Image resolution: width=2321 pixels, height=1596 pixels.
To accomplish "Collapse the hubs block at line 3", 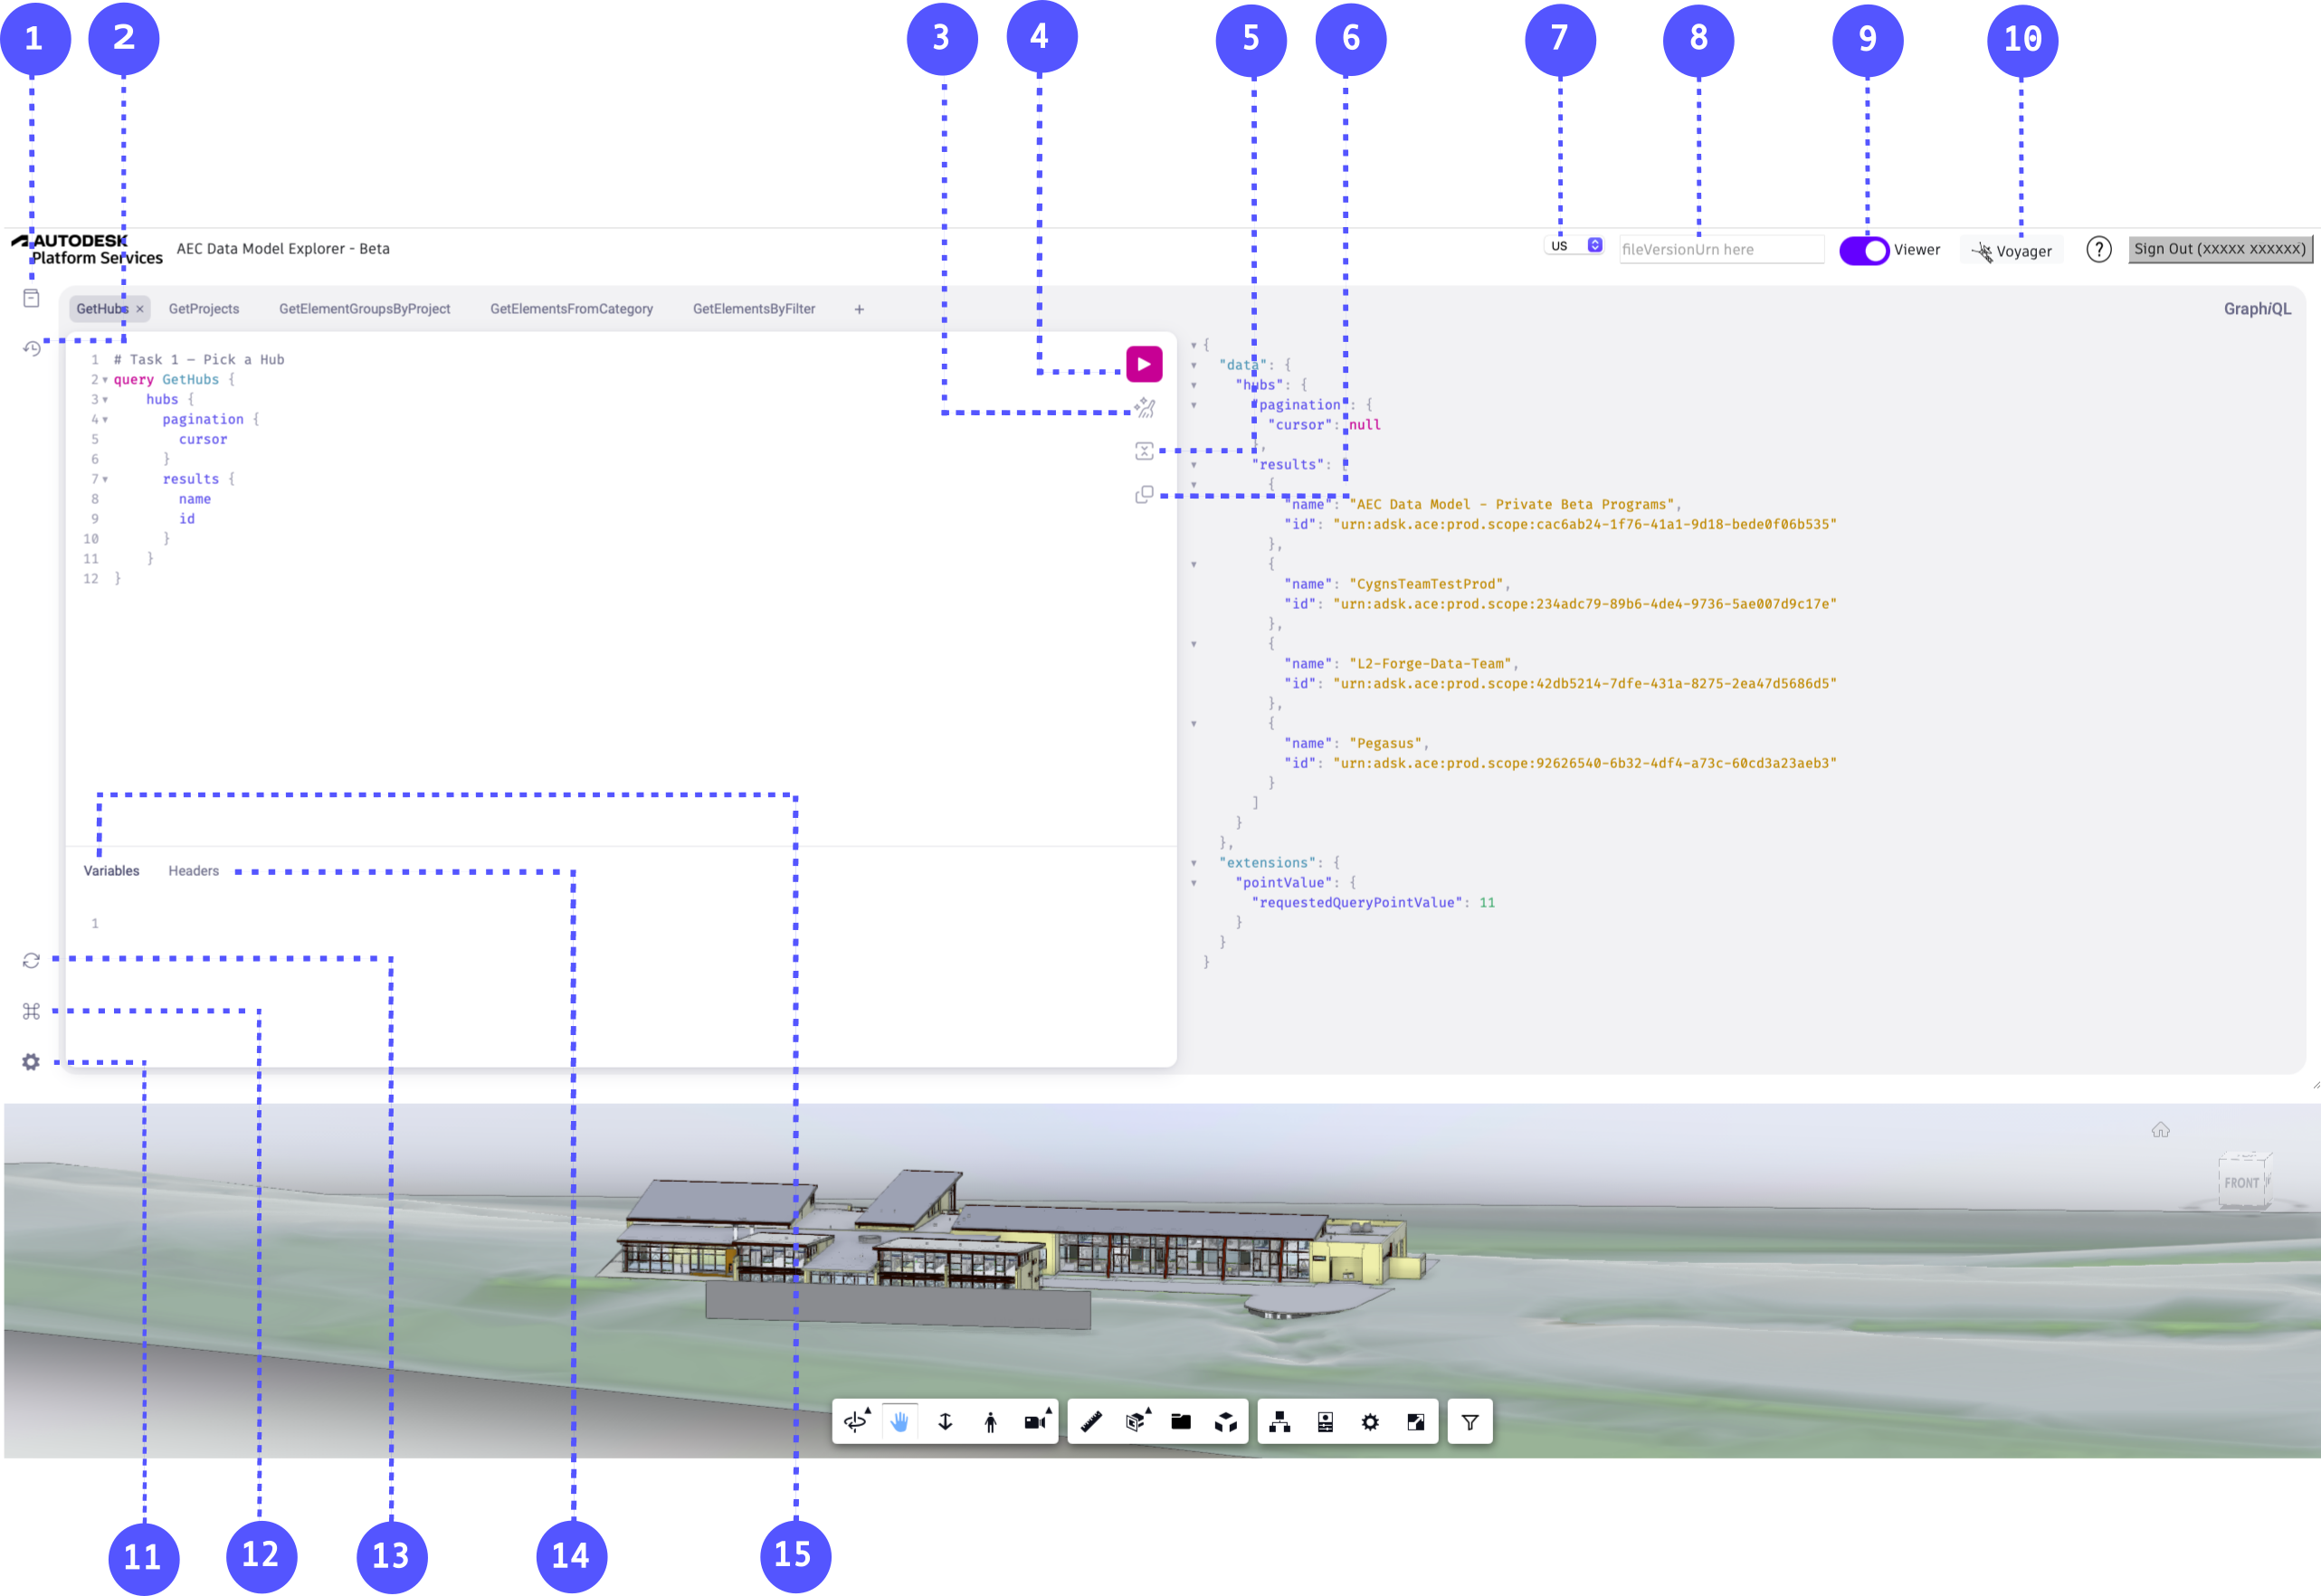I will tap(105, 400).
